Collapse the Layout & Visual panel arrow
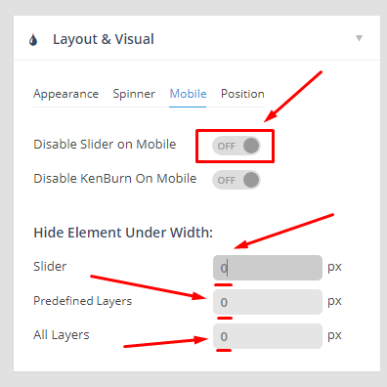The image size is (387, 387). click(x=359, y=38)
